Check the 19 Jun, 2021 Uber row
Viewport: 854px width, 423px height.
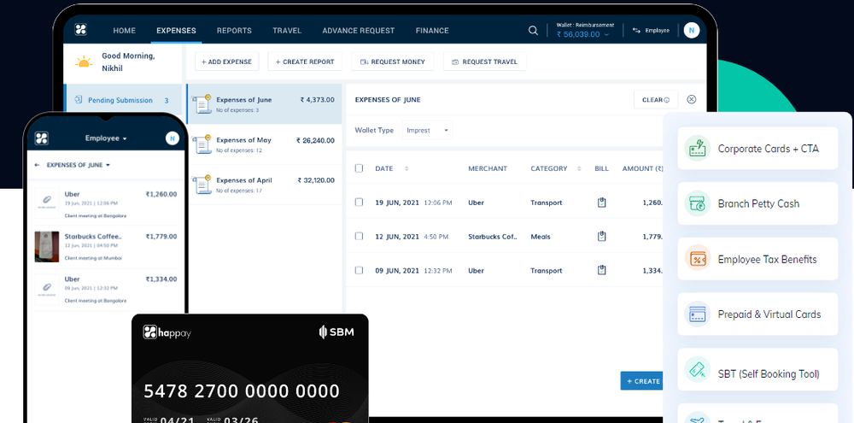(359, 203)
